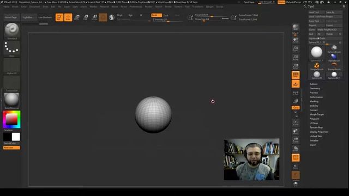The height and width of the screenshot is (196, 349).
Task: Enable Zadd sculpt mode
Action: (157, 15)
